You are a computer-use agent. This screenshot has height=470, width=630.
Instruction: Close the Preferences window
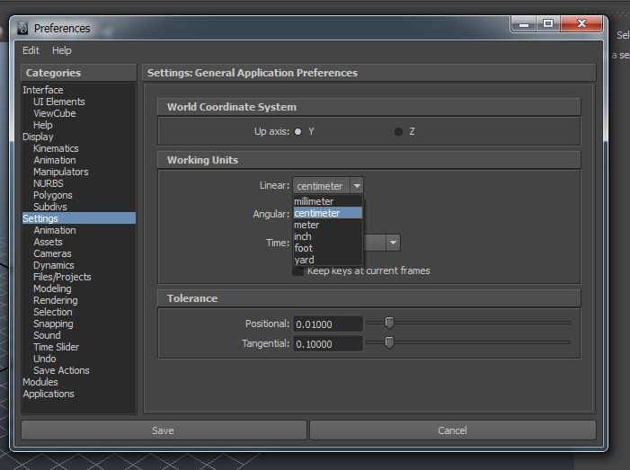581,24
